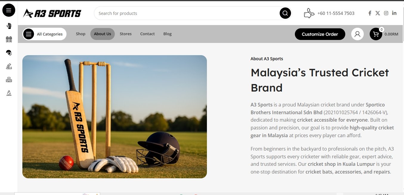Open the shopping cart icon
The height and width of the screenshot is (195, 404).
click(376, 34)
